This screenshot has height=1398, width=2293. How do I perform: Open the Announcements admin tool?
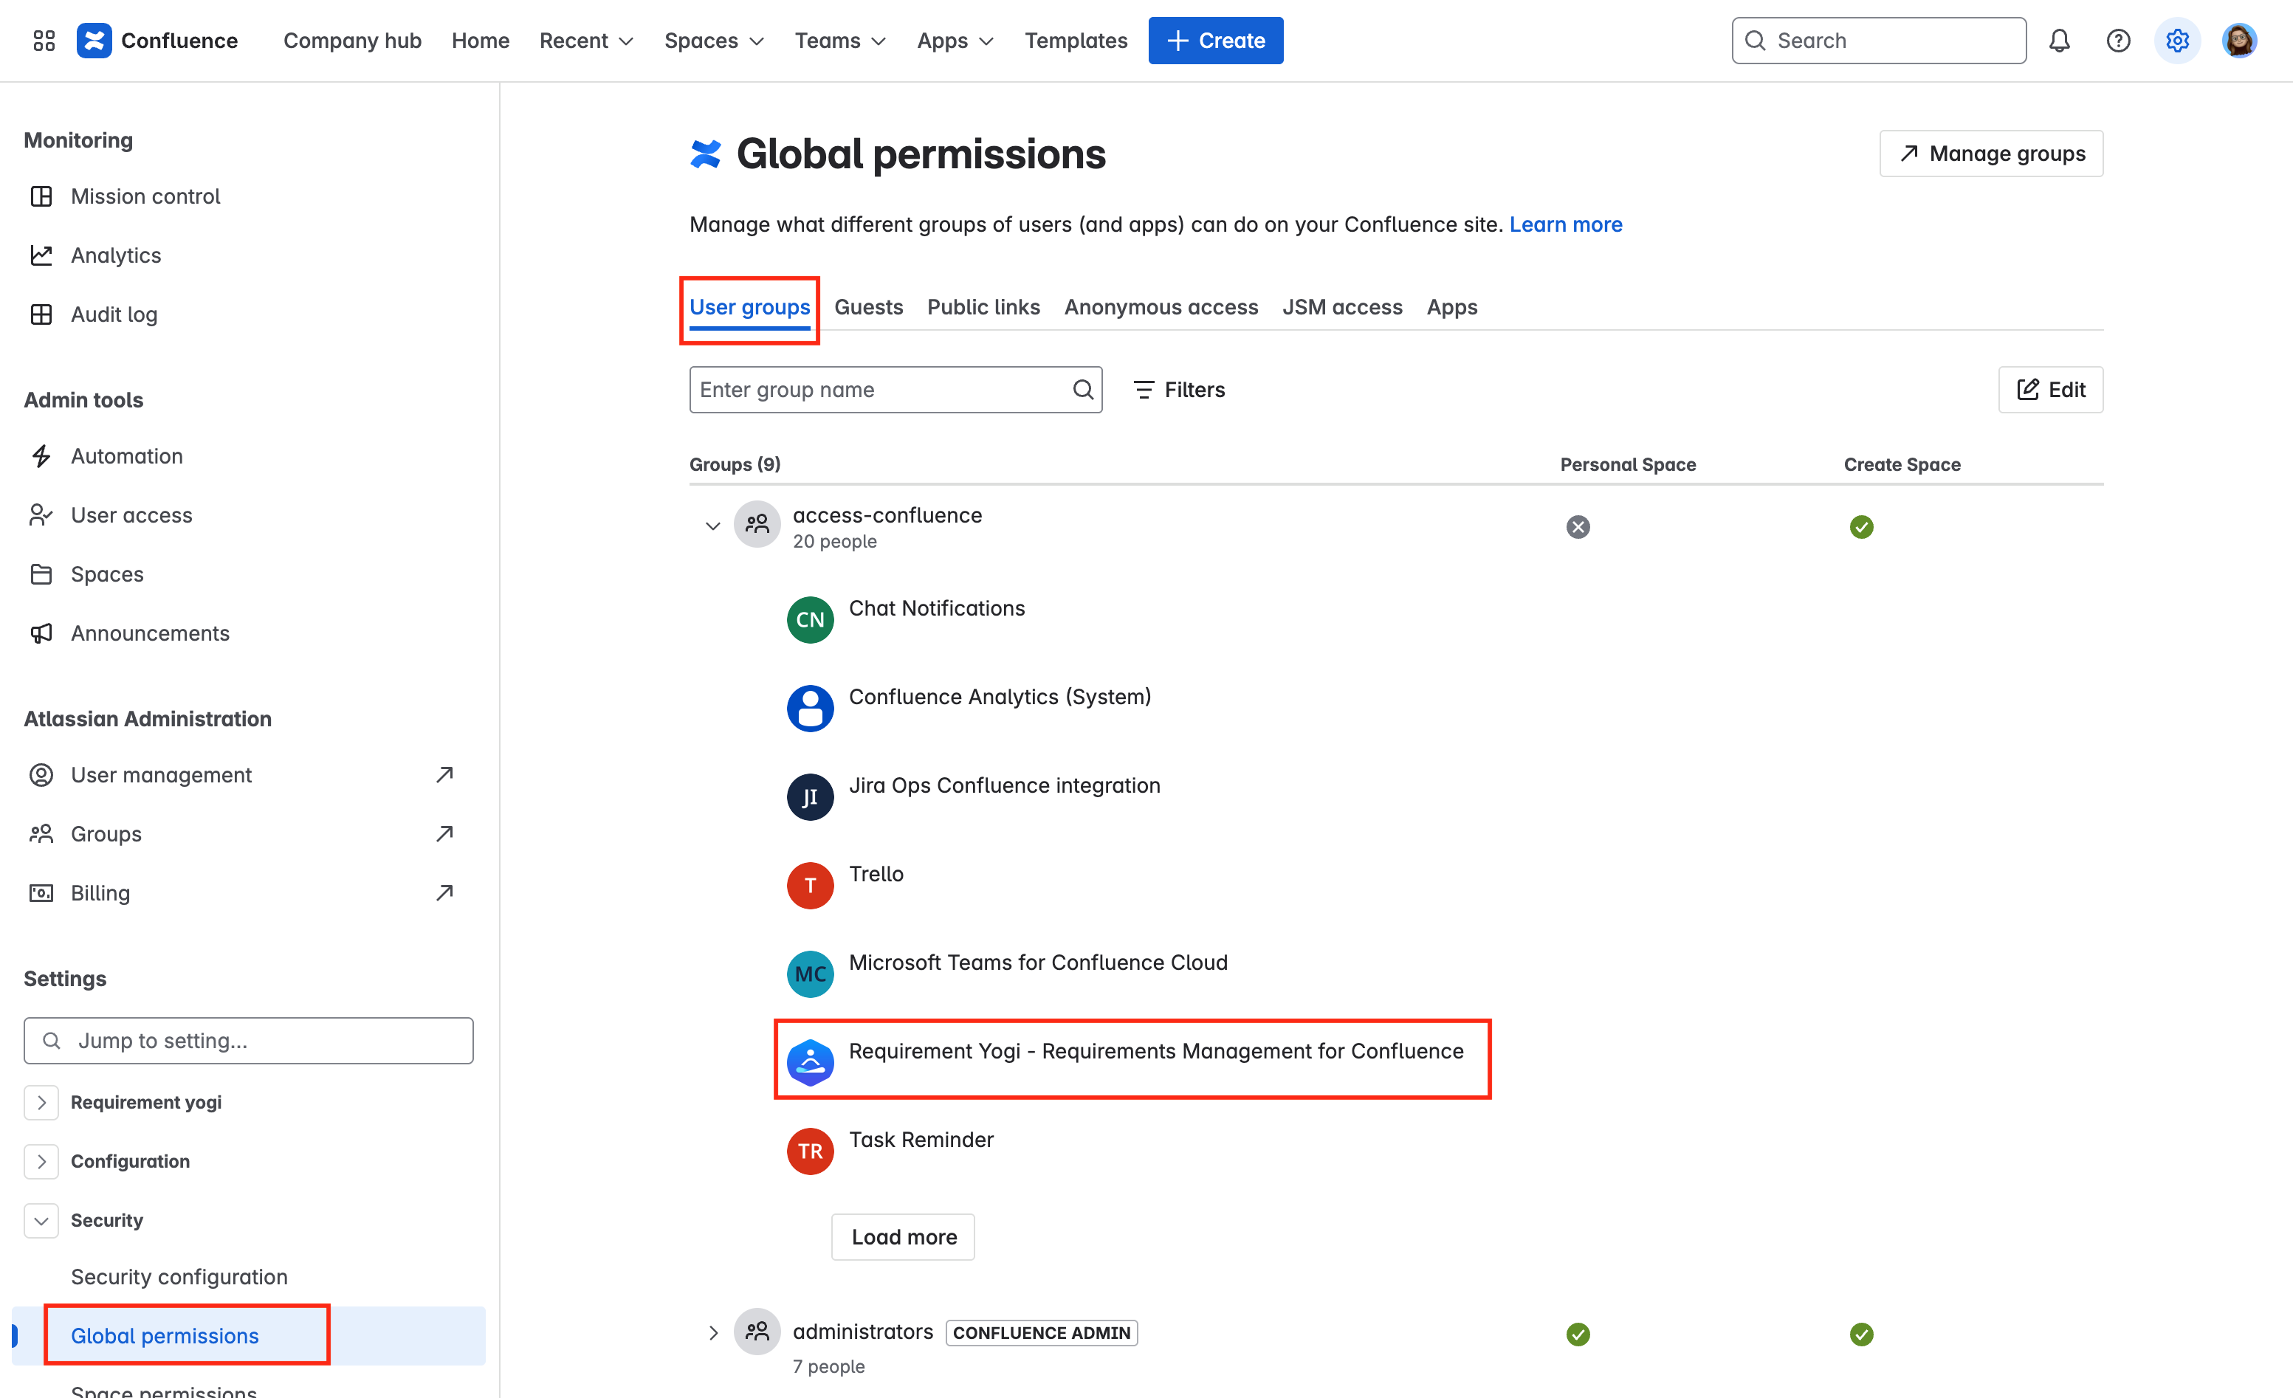(150, 633)
